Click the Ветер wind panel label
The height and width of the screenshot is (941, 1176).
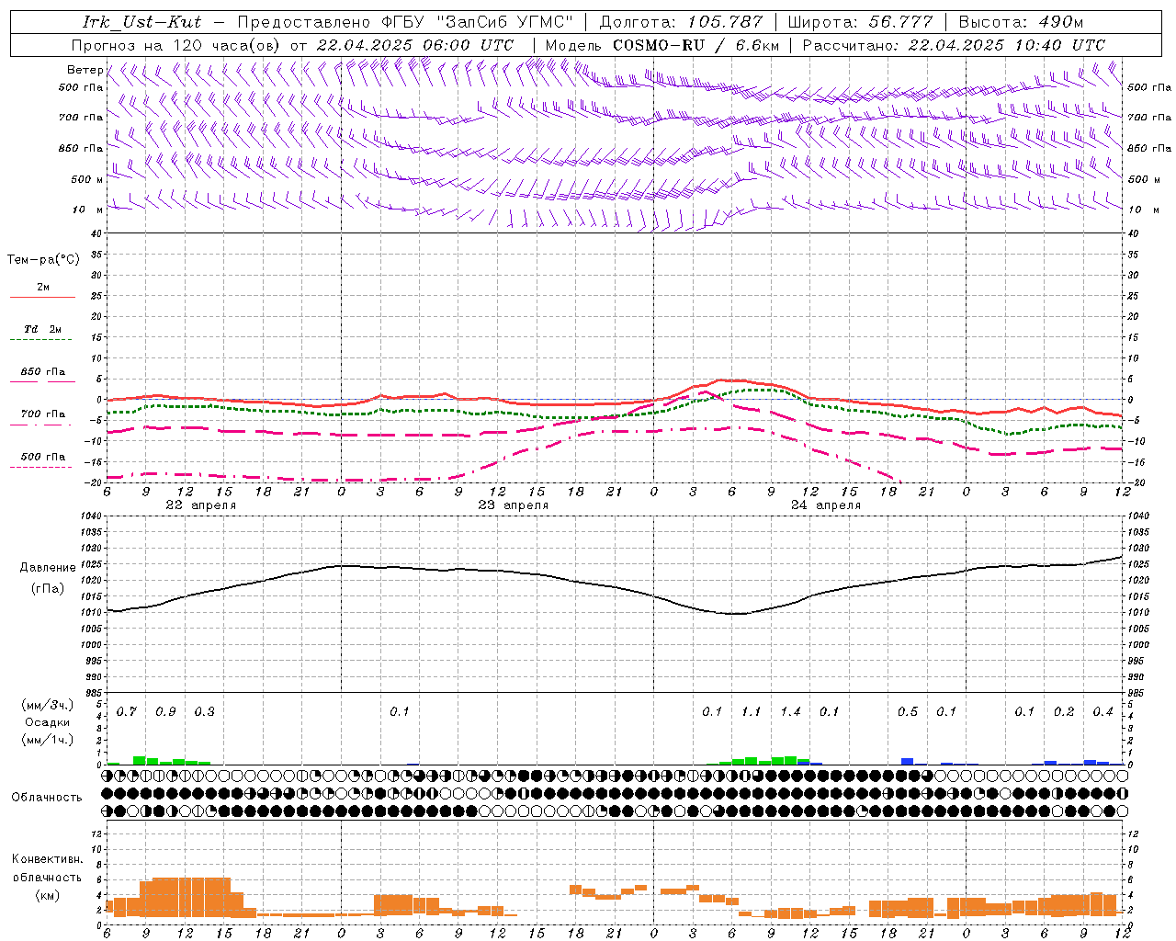[x=85, y=70]
